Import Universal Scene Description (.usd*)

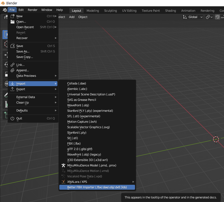click(97, 94)
